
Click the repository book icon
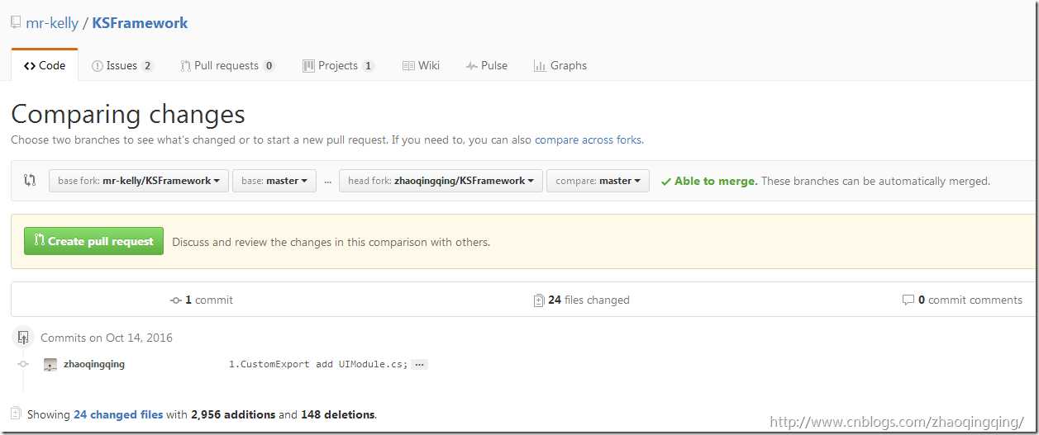16,23
